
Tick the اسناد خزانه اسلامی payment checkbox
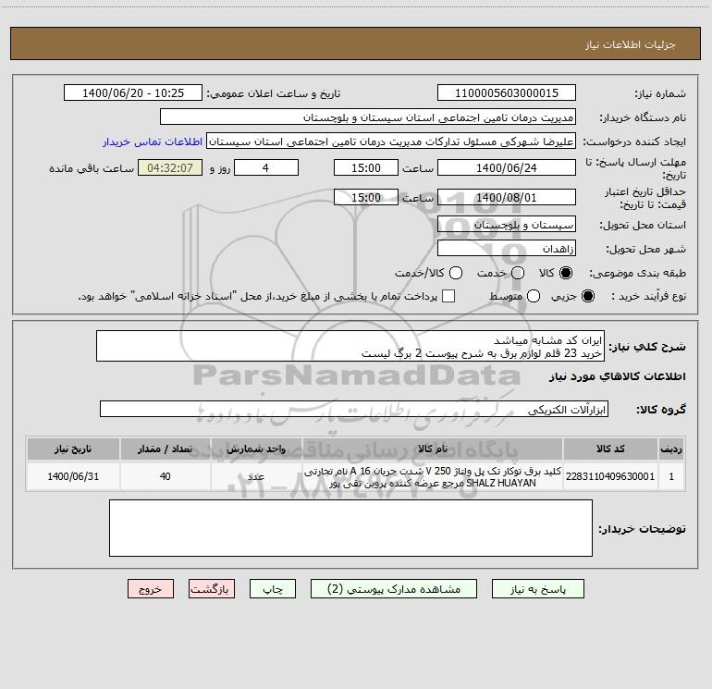click(x=448, y=296)
